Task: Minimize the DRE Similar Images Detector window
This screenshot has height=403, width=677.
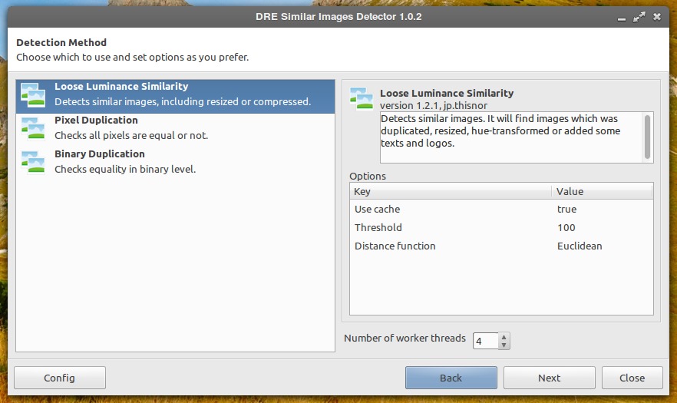Action: (x=621, y=18)
